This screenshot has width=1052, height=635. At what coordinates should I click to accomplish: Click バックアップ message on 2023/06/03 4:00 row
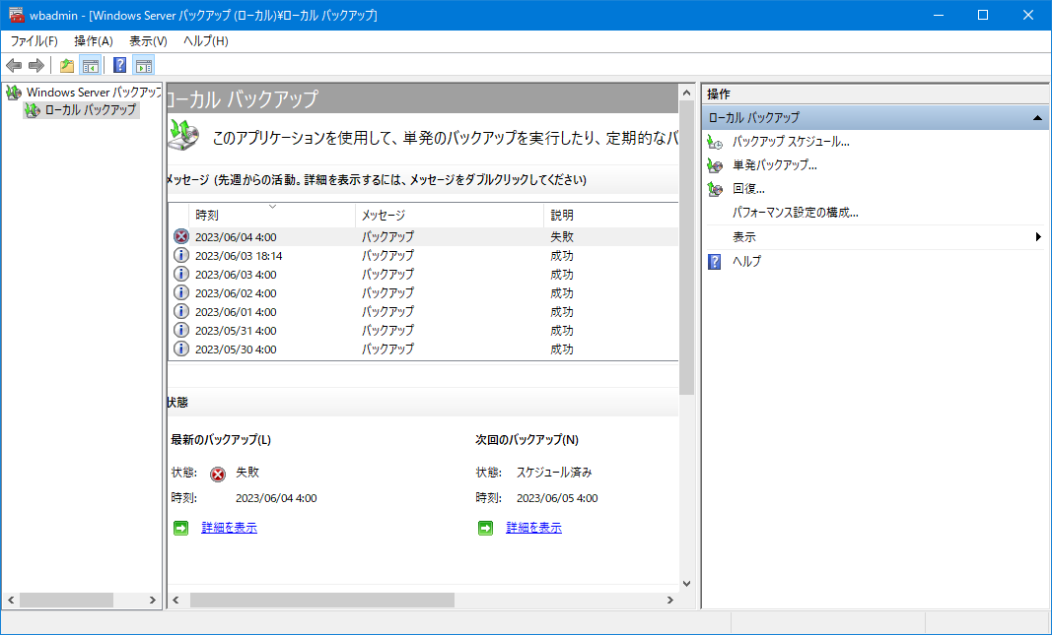click(x=387, y=274)
